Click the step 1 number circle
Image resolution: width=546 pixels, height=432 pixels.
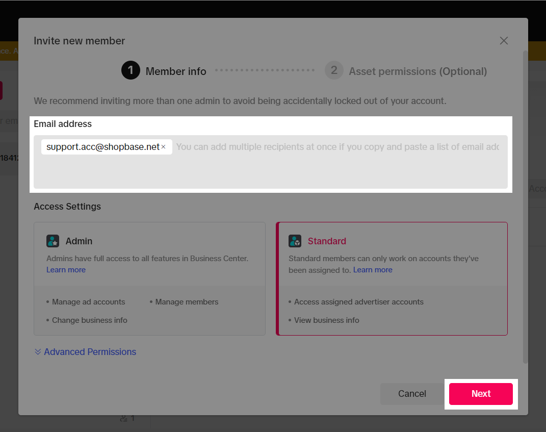131,70
